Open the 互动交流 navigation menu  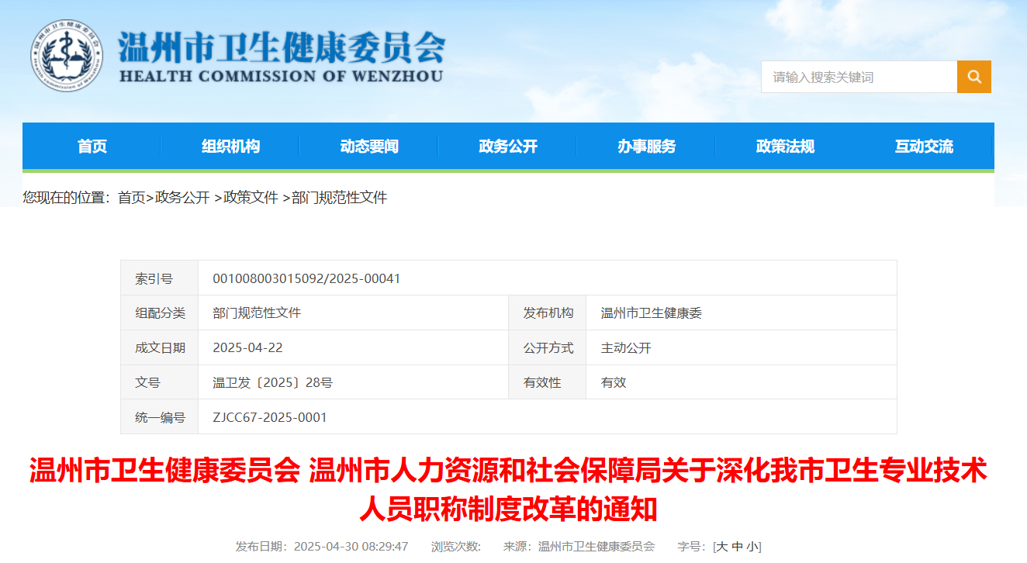(923, 146)
